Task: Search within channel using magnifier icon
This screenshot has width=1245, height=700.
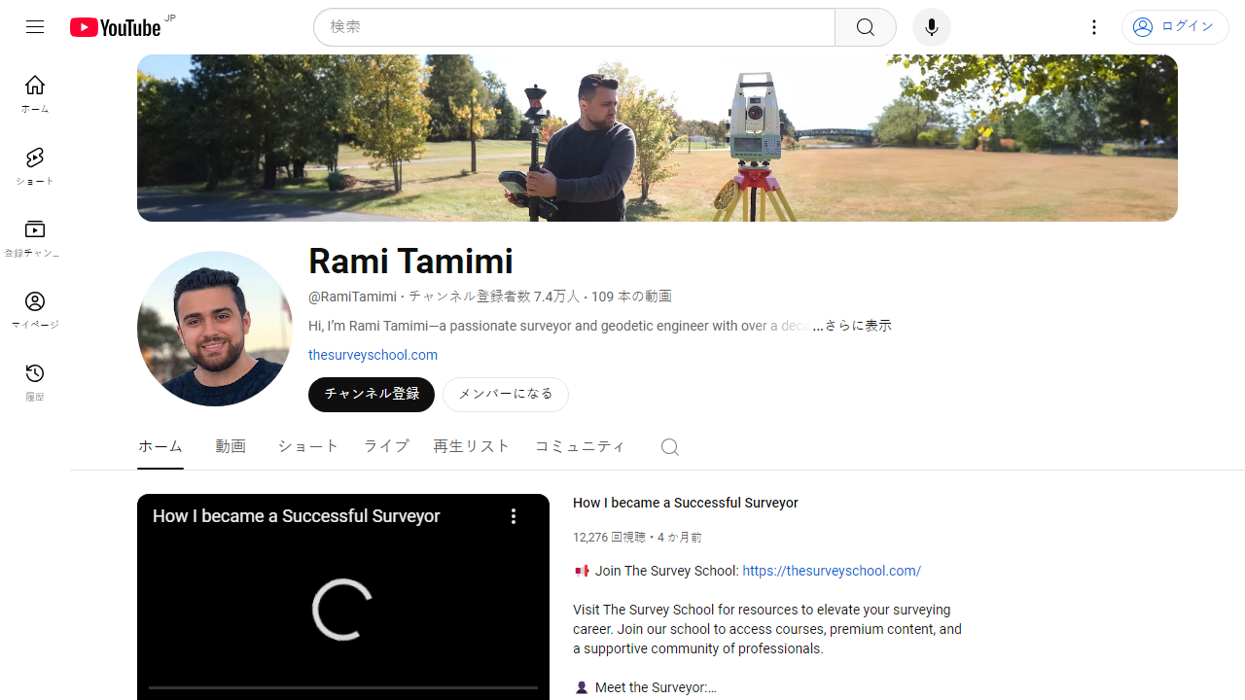Action: click(x=669, y=447)
